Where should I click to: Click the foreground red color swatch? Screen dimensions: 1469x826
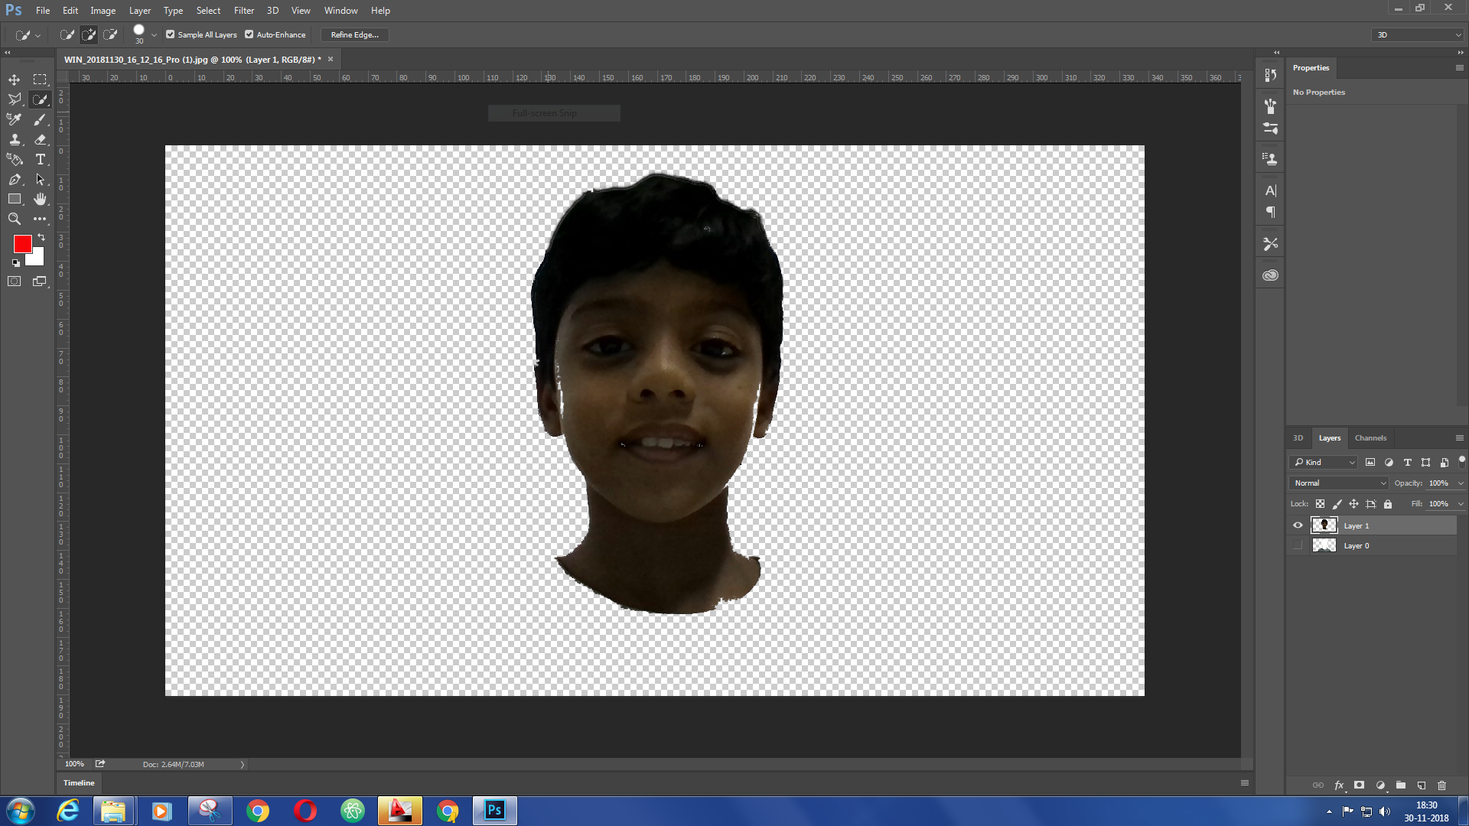22,243
